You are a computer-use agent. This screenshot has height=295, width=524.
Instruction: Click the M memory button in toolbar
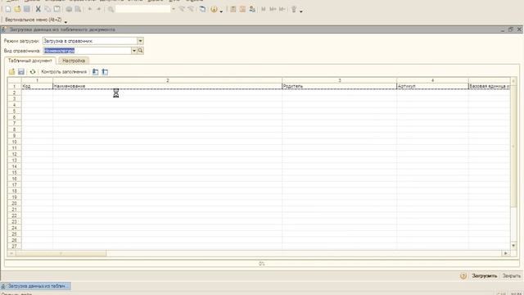point(264,9)
